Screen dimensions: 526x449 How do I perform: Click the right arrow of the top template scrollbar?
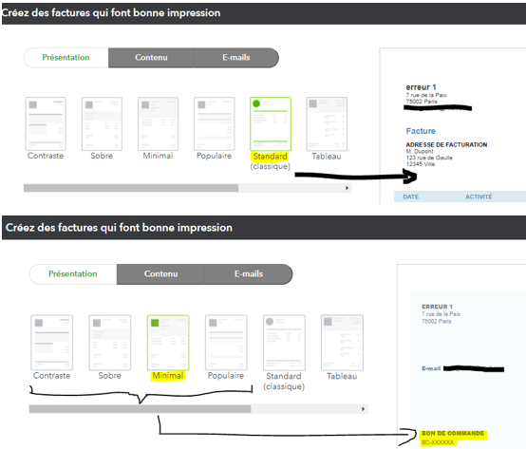348,188
